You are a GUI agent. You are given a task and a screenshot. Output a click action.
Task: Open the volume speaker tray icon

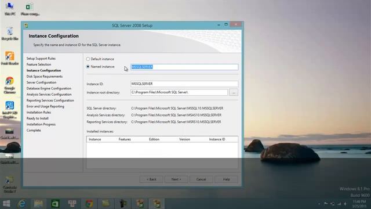click(345, 204)
